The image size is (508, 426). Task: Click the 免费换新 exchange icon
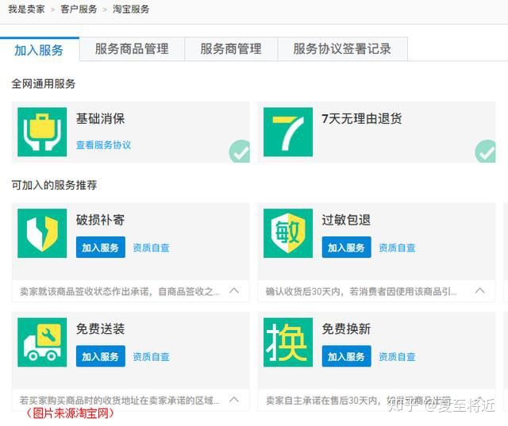click(288, 343)
